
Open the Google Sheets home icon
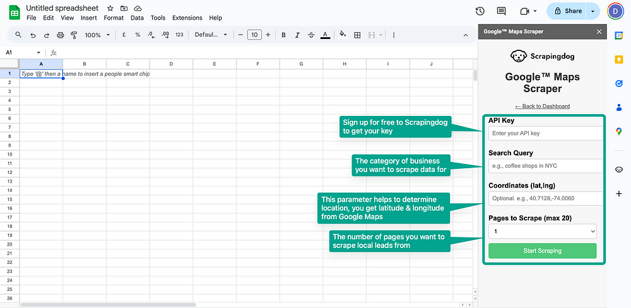click(15, 13)
